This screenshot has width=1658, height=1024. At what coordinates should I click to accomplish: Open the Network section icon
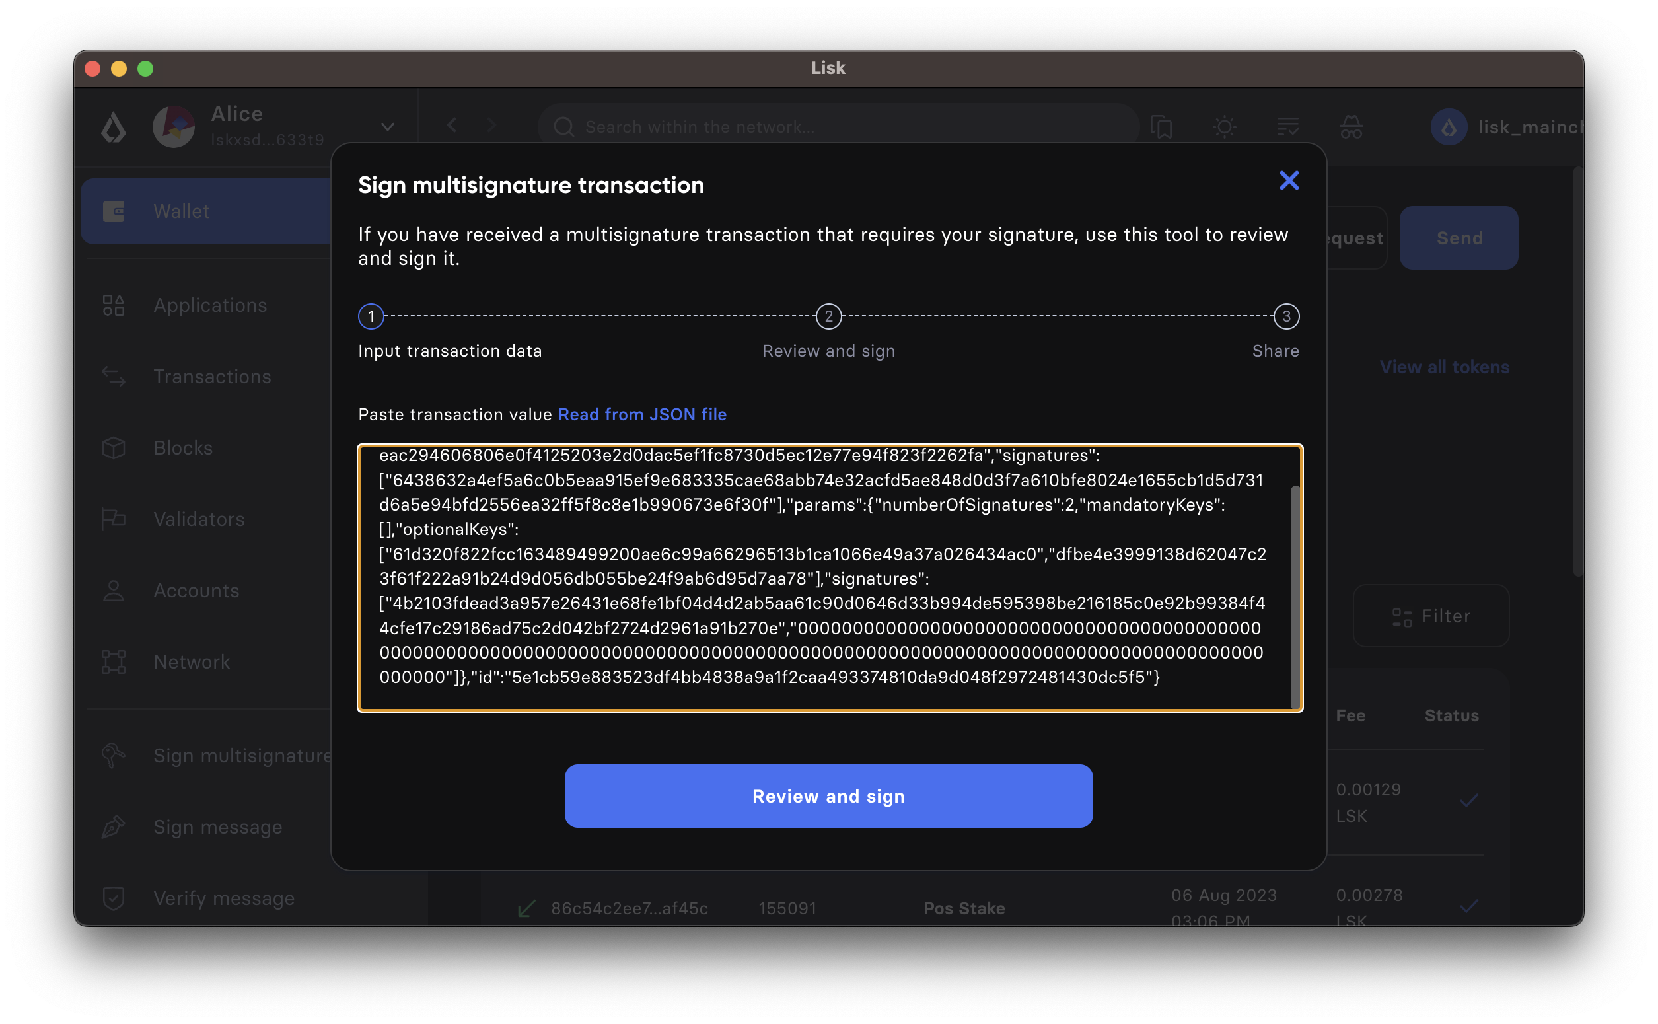[115, 662]
